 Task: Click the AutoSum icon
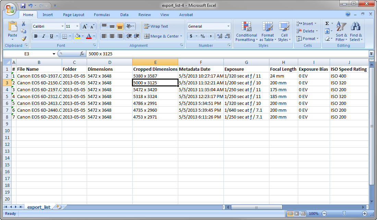tap(327, 23)
